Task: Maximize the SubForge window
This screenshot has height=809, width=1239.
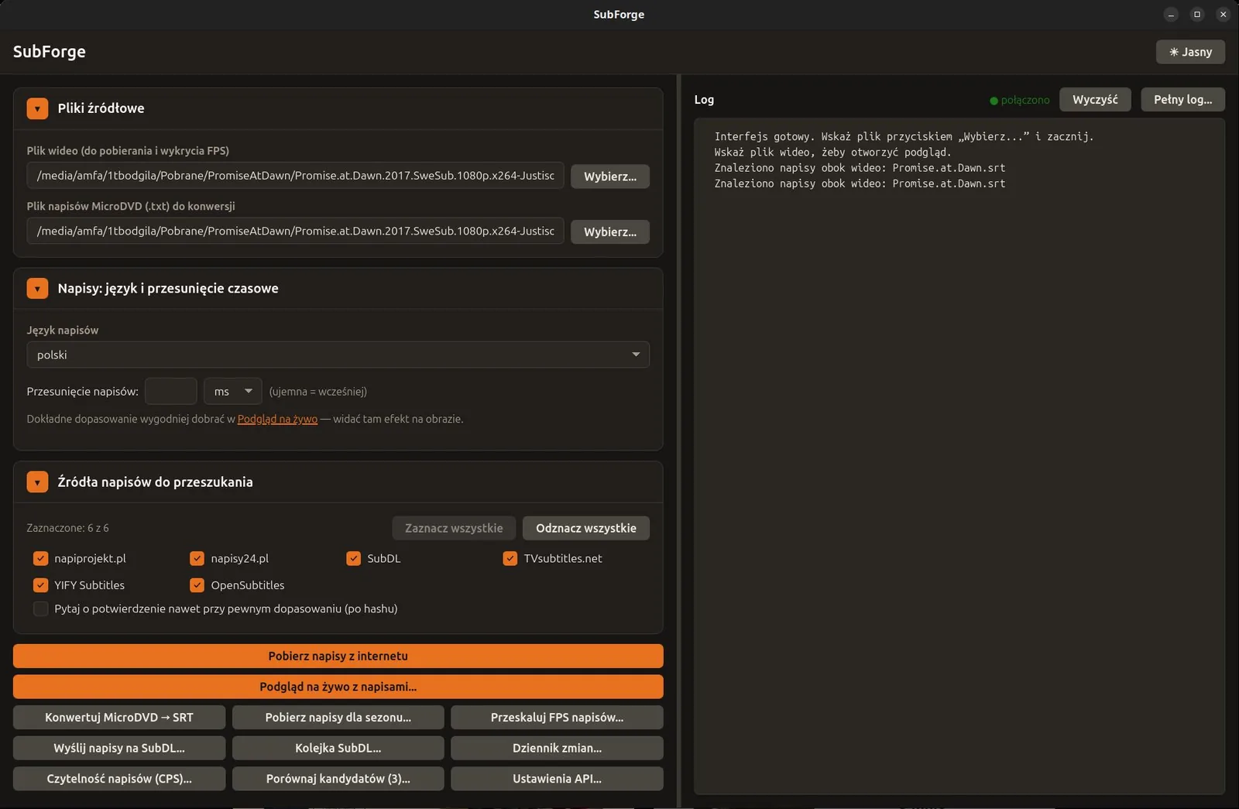Action: click(x=1197, y=14)
